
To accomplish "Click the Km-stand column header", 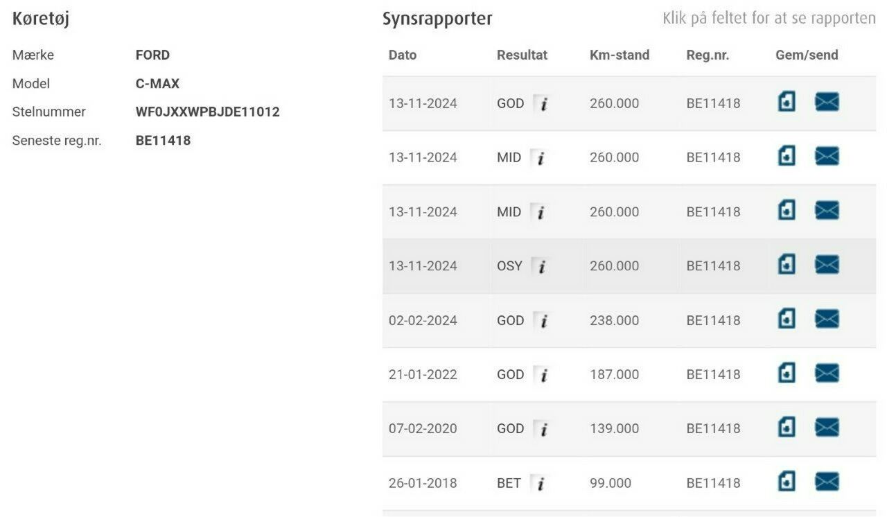I will point(620,55).
